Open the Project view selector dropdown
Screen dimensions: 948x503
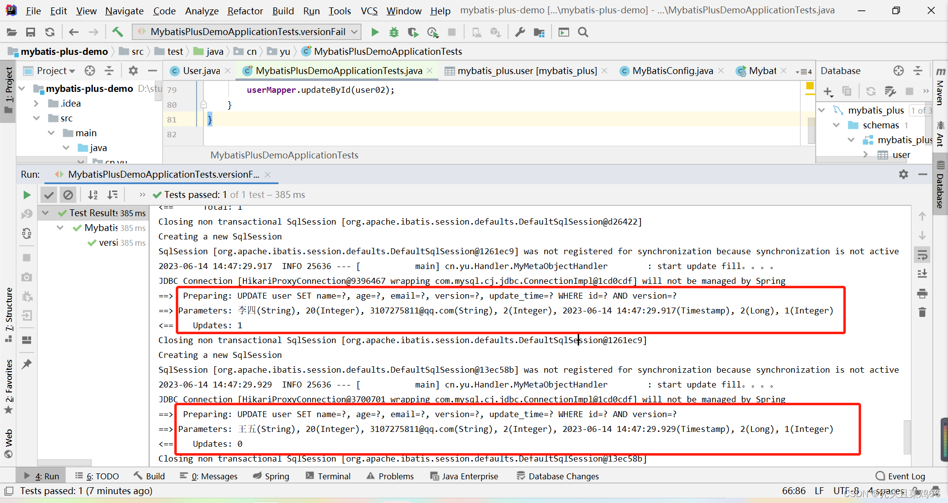point(56,71)
